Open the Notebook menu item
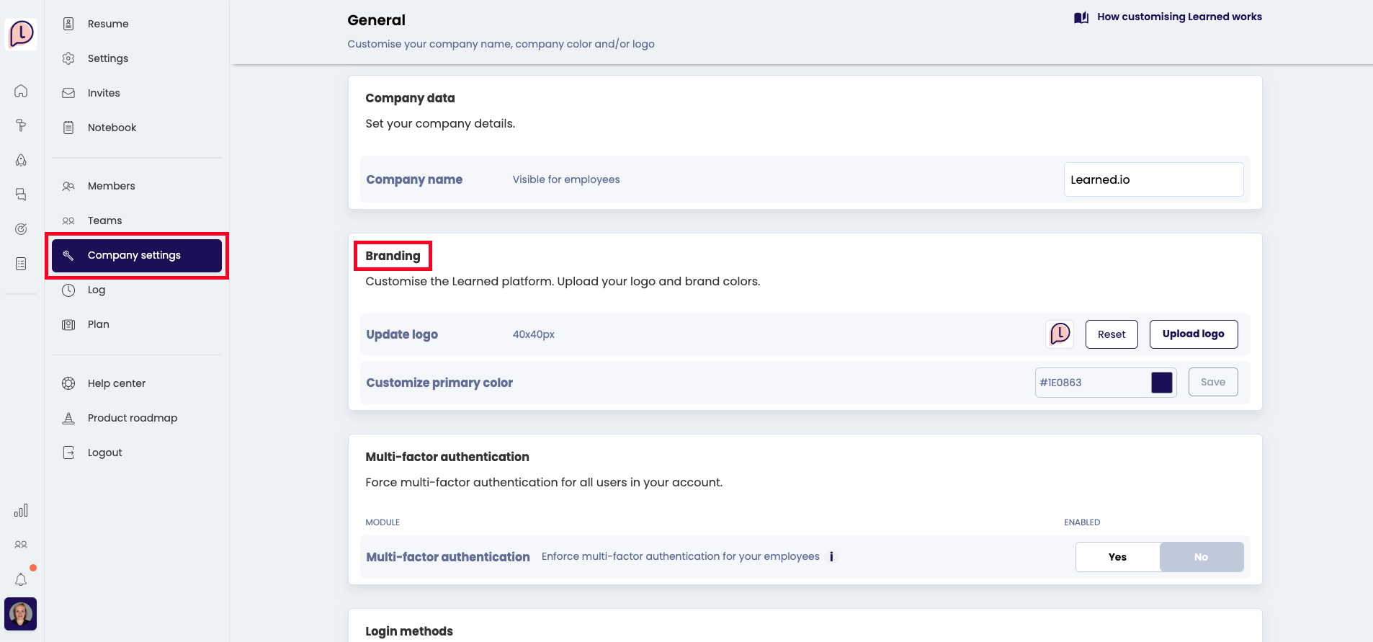Screen dimensions: 1373x642 pos(112,128)
